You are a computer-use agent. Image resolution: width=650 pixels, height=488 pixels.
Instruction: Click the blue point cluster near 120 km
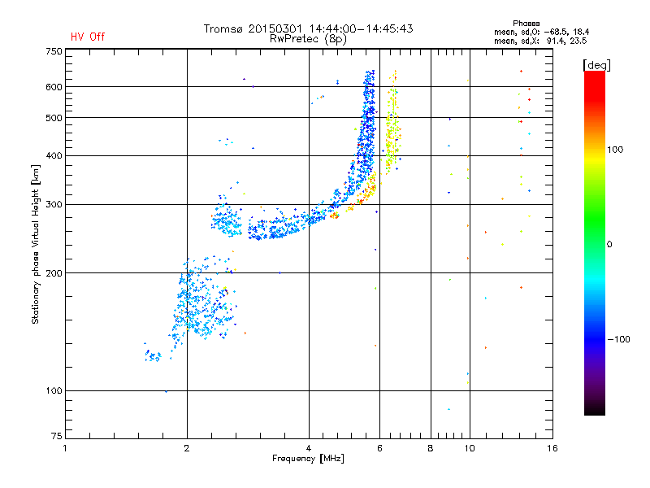[x=153, y=355]
